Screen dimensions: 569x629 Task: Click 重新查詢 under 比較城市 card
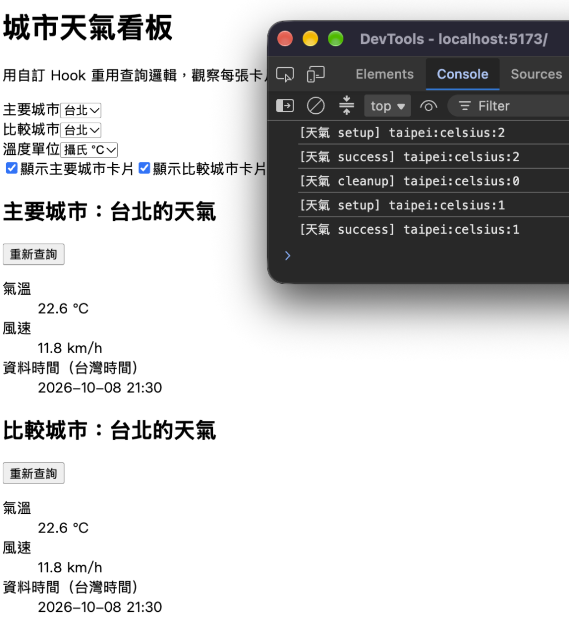click(34, 474)
